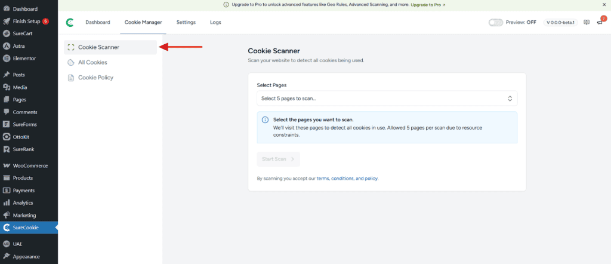Click the Media library icon
This screenshot has height=264, width=611.
(6, 87)
